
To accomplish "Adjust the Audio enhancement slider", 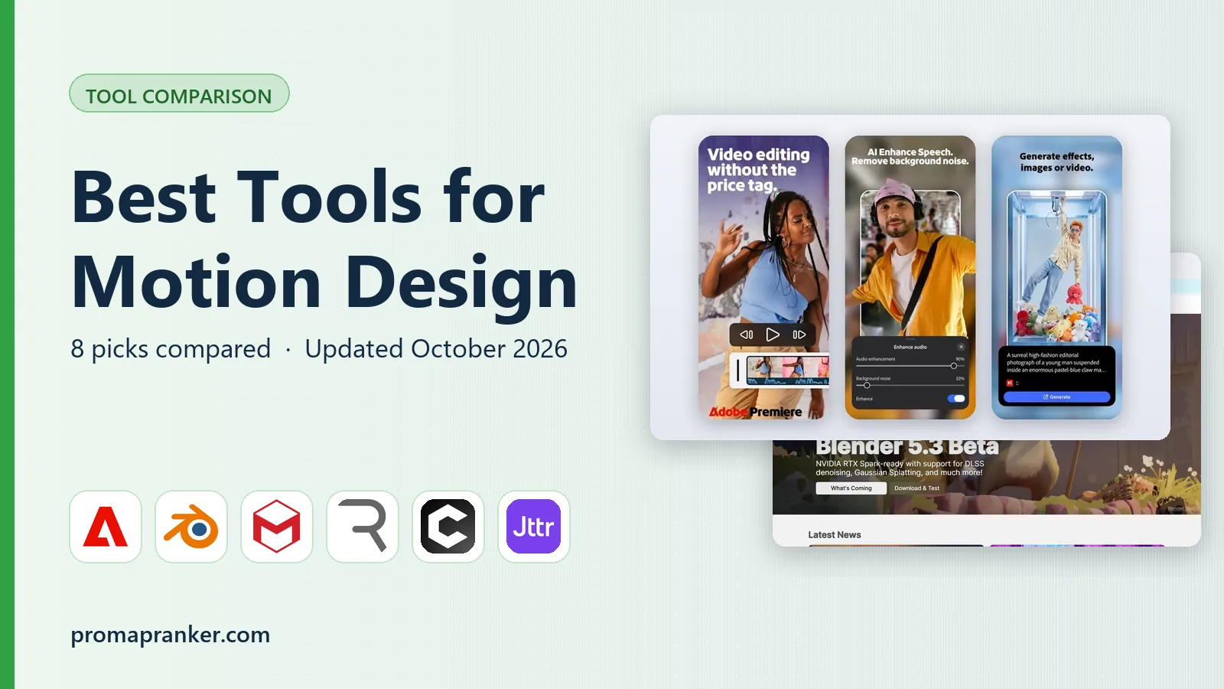I will [910, 366].
